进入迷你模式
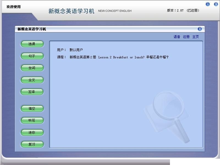Viewport: 220px width, 165px height. [x=32, y=132]
